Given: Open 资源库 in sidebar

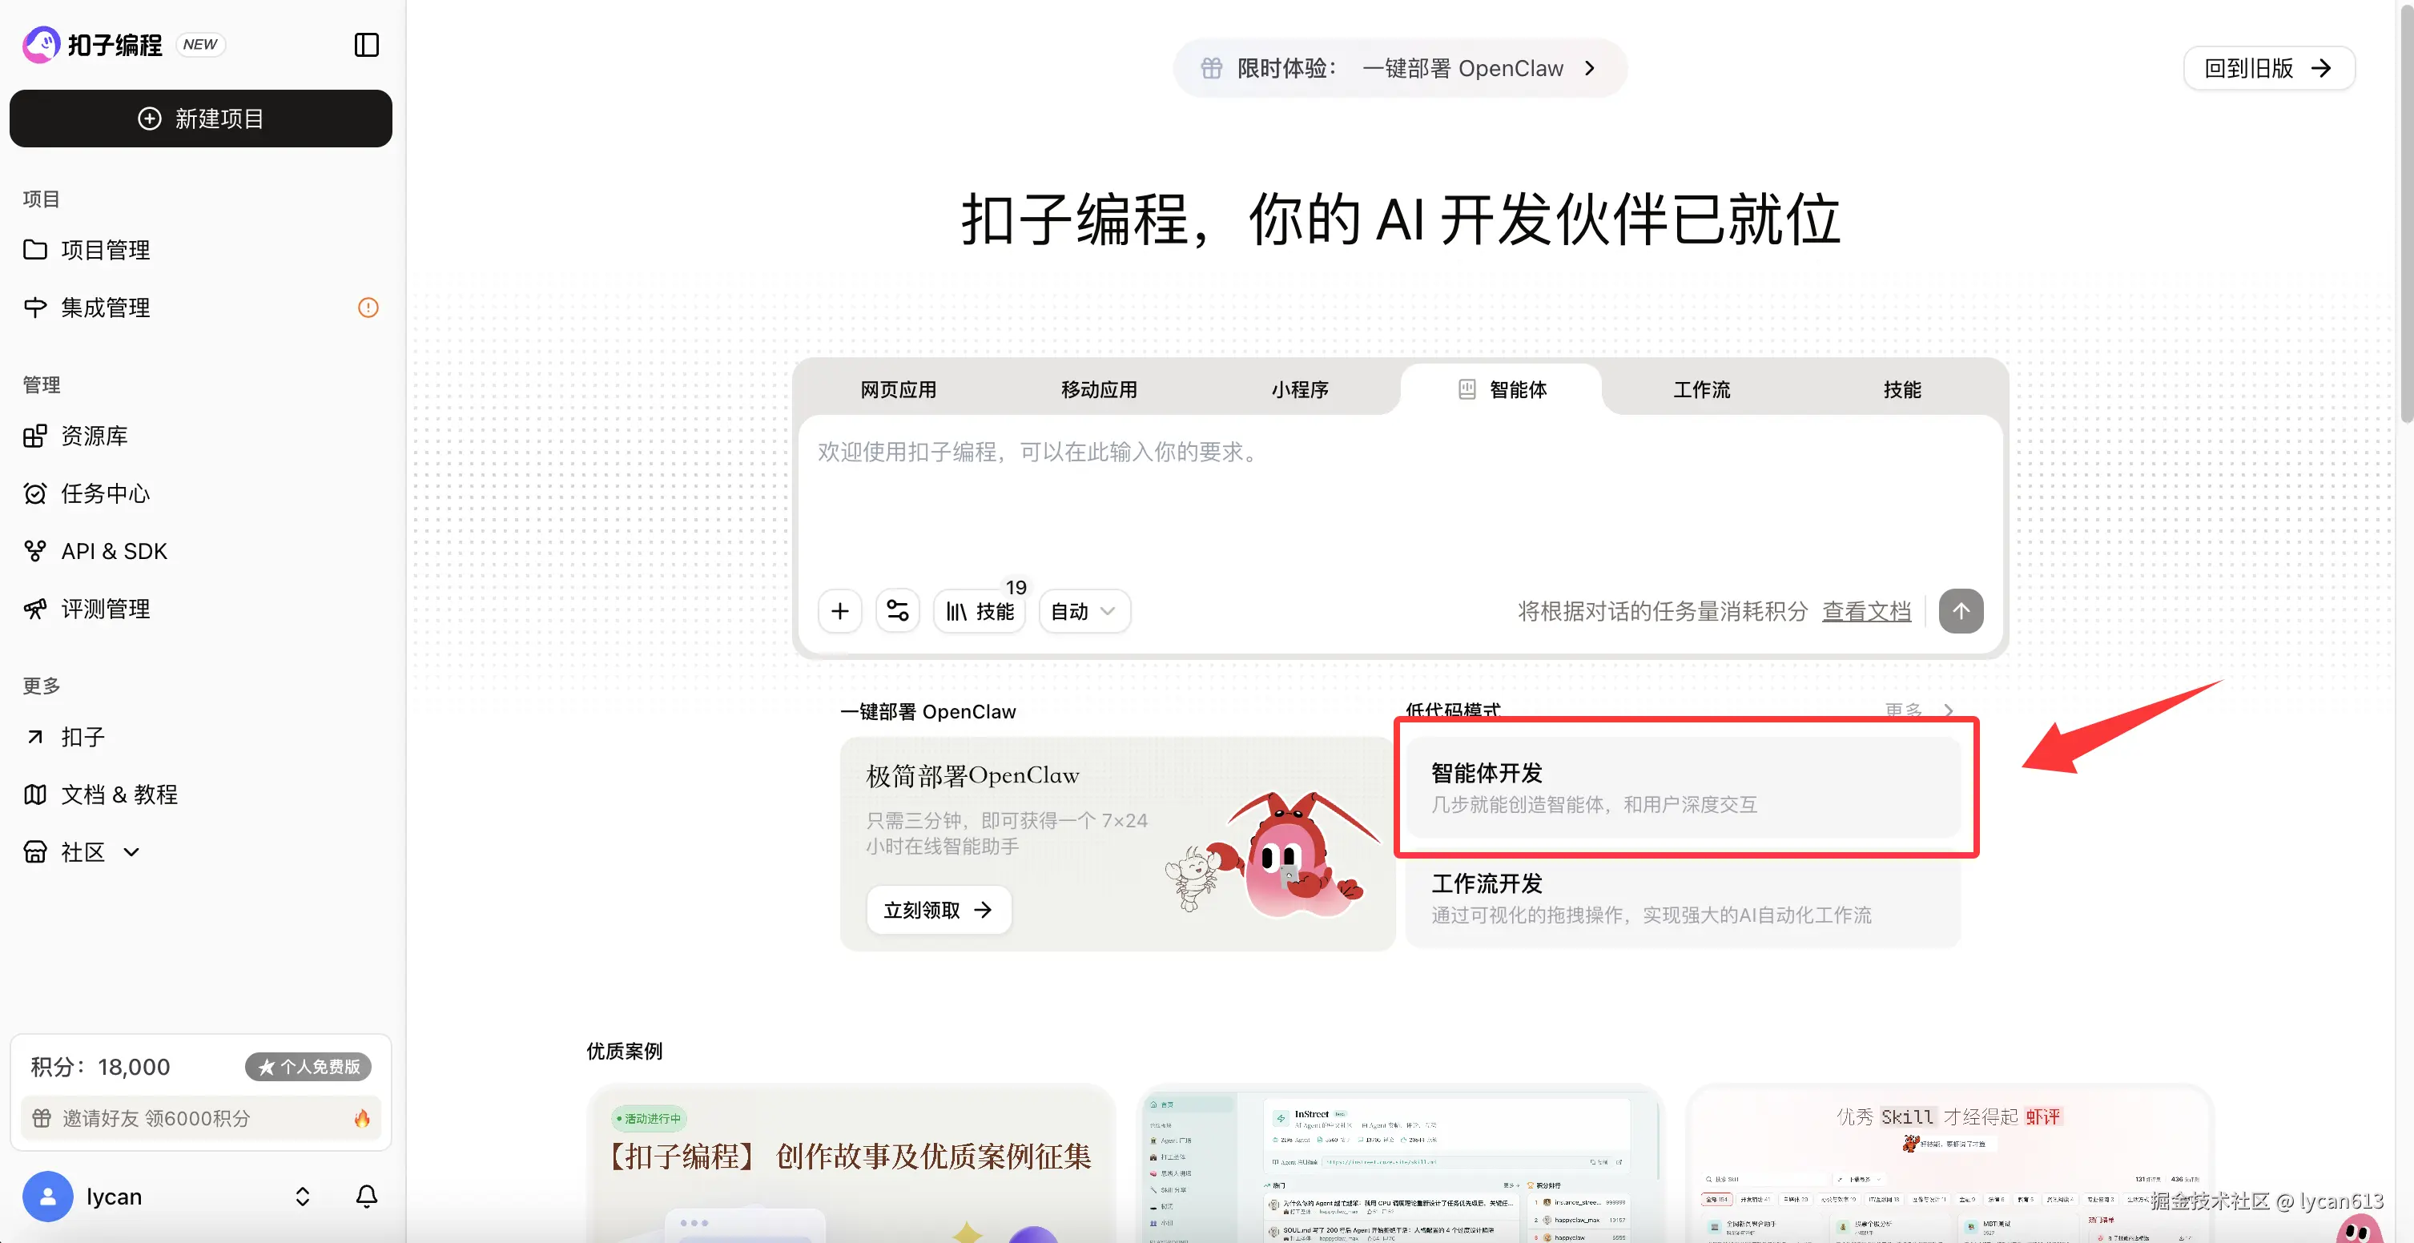Looking at the screenshot, I should tap(94, 436).
